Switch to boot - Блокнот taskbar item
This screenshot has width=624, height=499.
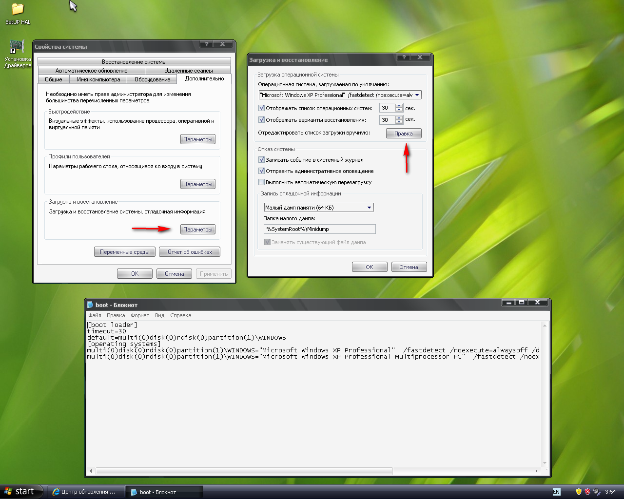164,492
